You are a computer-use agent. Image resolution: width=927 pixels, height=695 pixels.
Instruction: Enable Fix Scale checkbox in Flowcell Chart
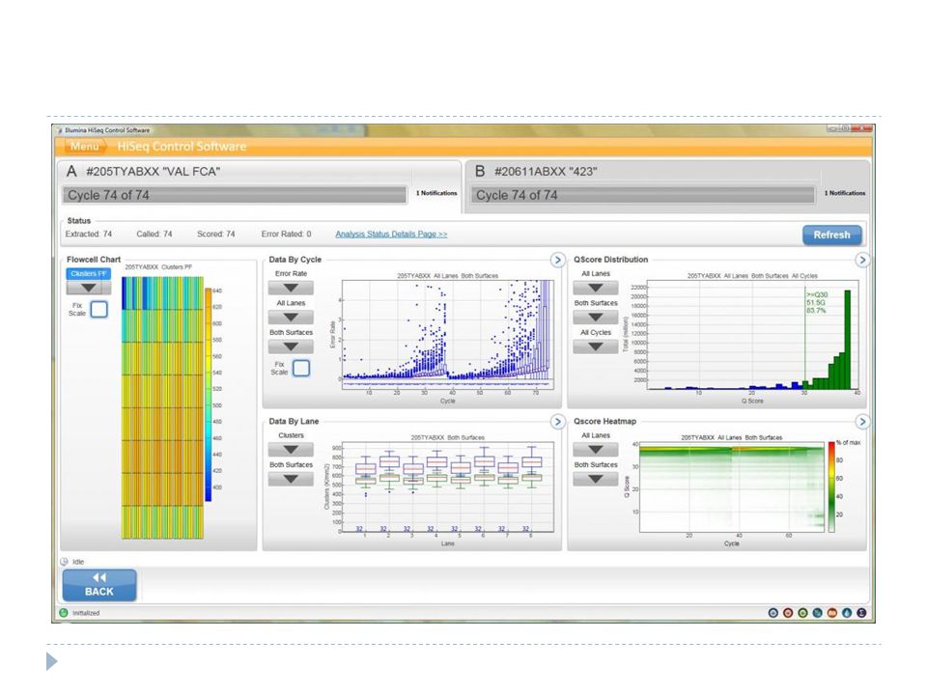tap(99, 309)
